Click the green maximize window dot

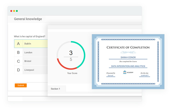[x=17, y=11]
